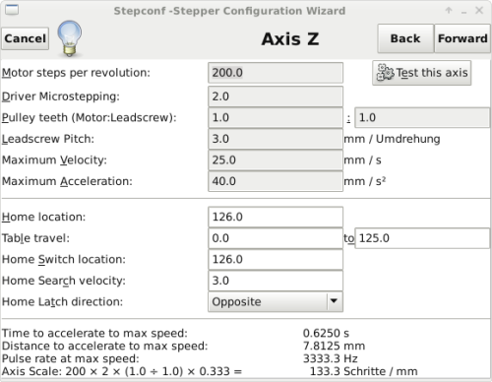Click the Maximum Velocity field
The height and width of the screenshot is (382, 492).
276,160
